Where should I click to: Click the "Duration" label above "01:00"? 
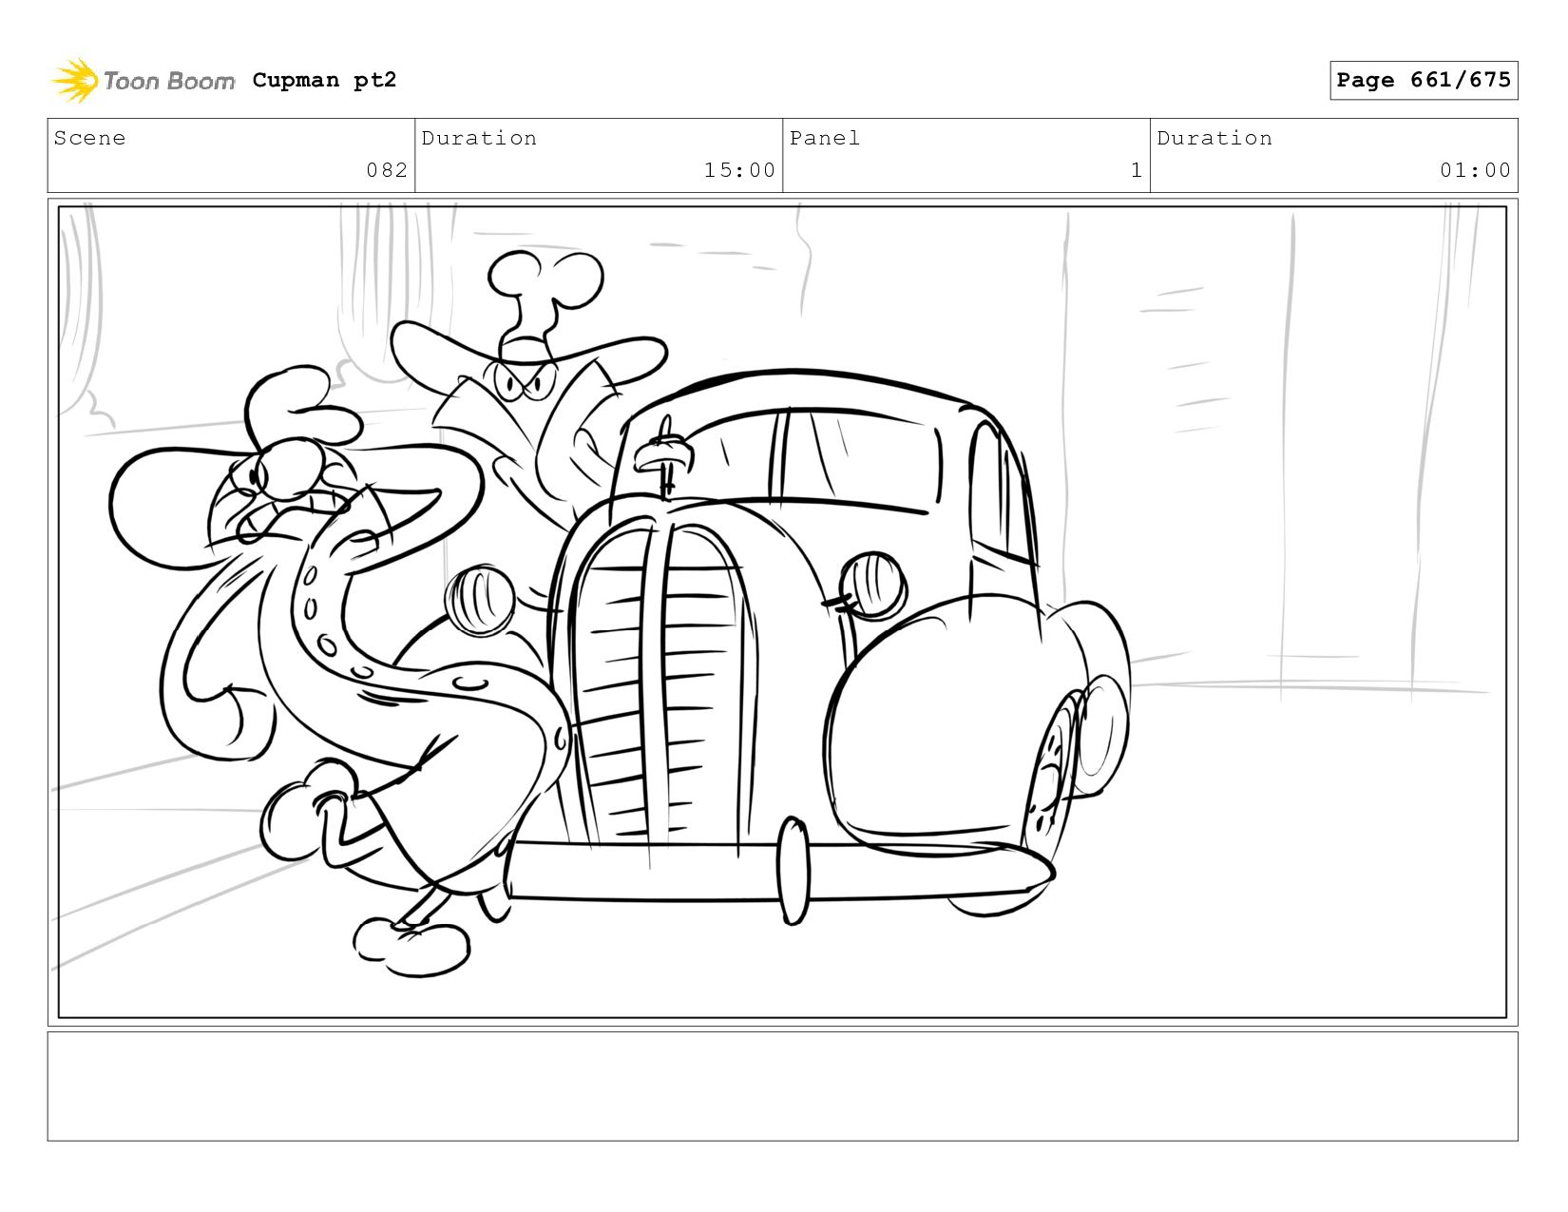click(1214, 138)
